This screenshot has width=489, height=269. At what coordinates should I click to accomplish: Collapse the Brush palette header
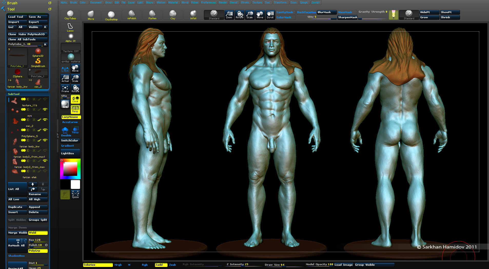(12, 3)
